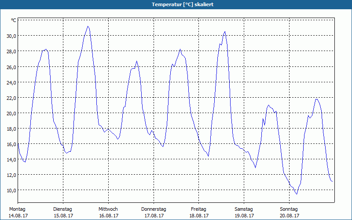This screenshot has height=220, width=352.
Task: Click the chart title 'Temperatur [°C] skaliert'
Action: pos(183,4)
